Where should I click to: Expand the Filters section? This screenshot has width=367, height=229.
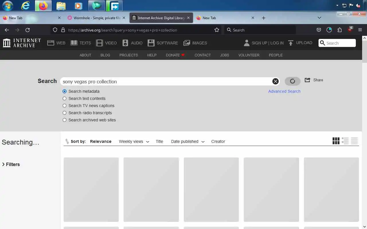point(11,164)
